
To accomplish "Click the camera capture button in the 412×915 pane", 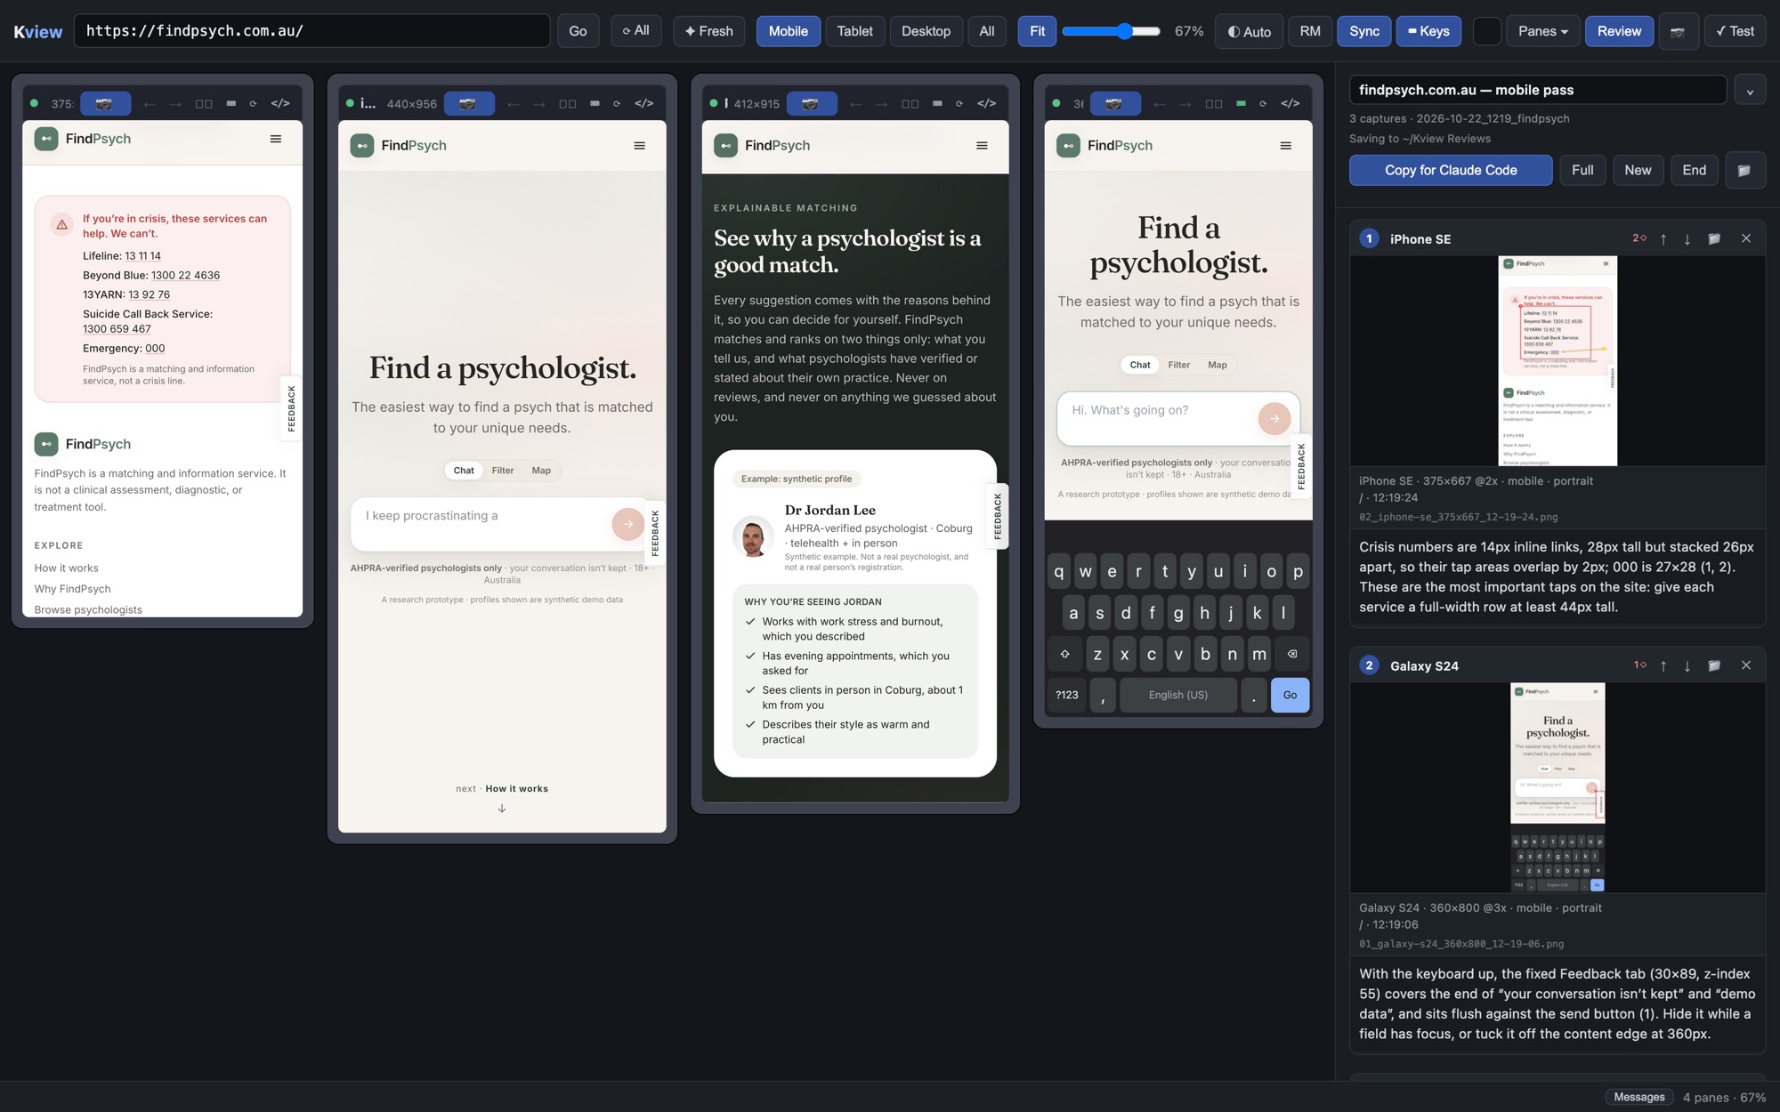I will click(x=811, y=104).
